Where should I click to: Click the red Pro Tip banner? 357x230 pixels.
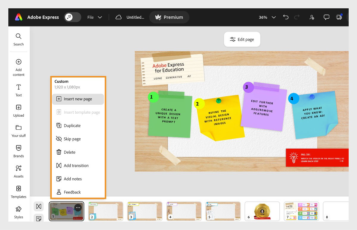[317, 158]
